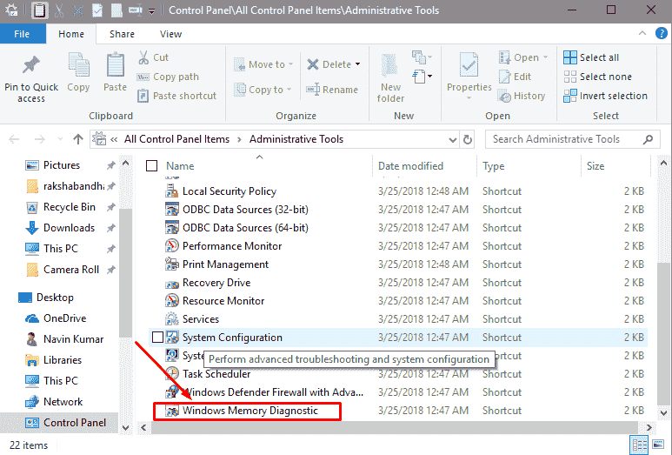The image size is (672, 455).
Task: Switch to Large icons view in status bar
Action: click(x=658, y=445)
